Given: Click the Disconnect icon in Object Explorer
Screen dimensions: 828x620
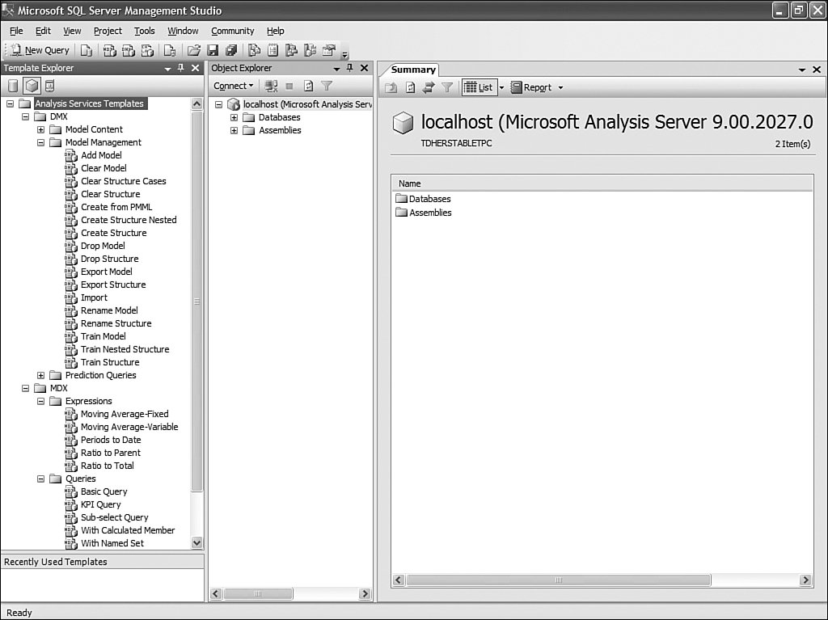Looking at the screenshot, I should click(272, 86).
